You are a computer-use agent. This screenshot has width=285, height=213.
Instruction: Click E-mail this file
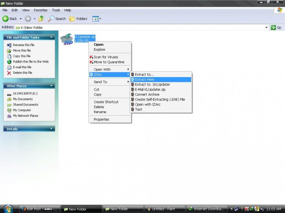(x=22, y=67)
